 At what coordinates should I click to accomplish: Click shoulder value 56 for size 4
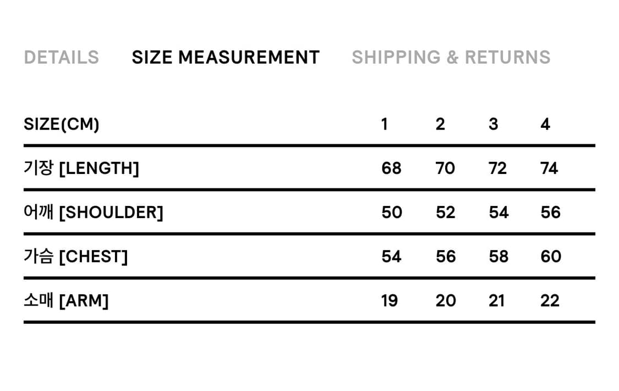click(x=550, y=213)
